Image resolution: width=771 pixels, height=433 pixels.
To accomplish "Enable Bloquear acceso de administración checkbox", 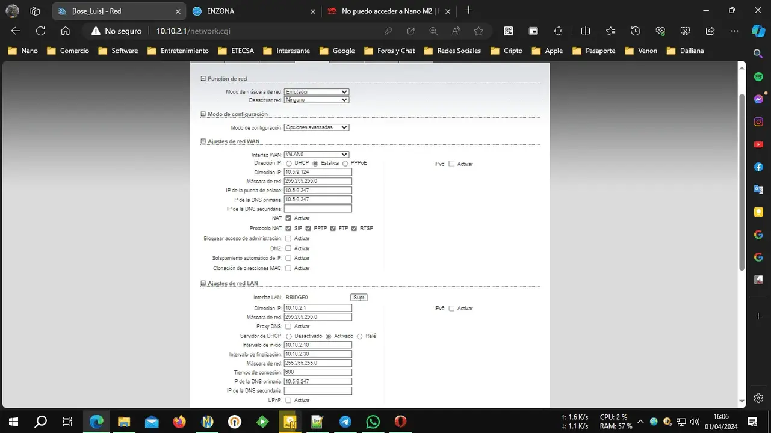I will click(288, 239).
